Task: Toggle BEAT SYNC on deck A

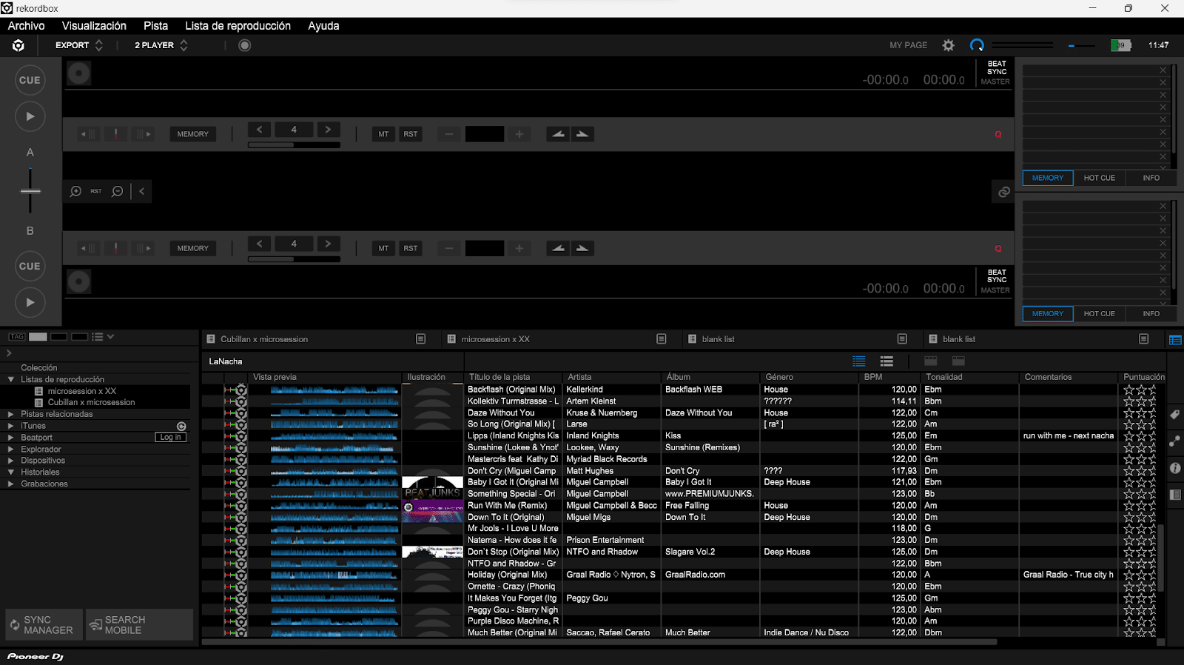Action: [x=996, y=67]
